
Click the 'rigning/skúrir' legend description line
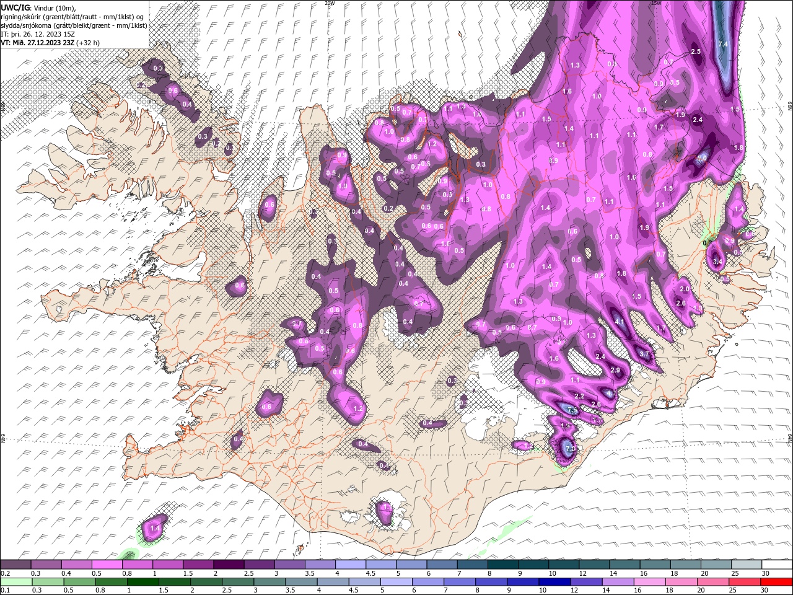point(72,16)
